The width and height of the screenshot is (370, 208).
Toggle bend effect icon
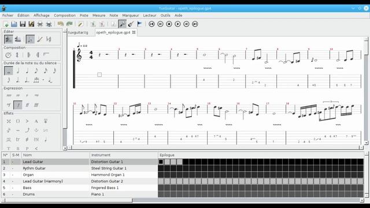(27, 130)
